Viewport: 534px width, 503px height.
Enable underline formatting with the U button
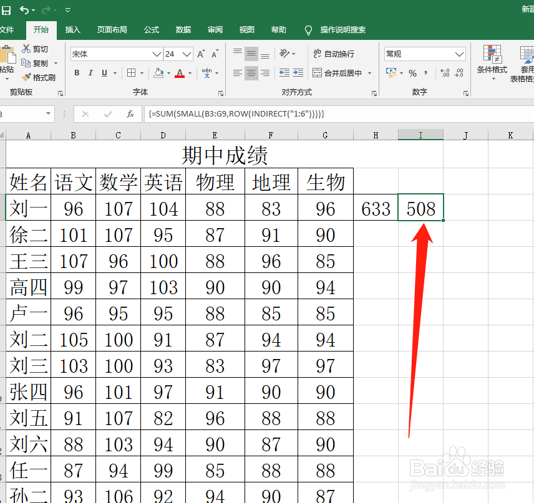coord(104,73)
